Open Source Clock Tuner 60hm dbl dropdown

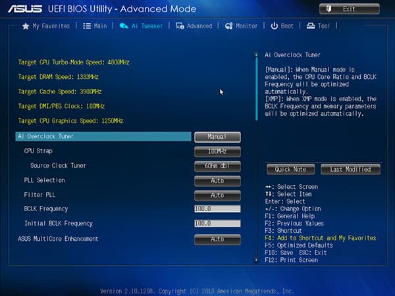(217, 166)
